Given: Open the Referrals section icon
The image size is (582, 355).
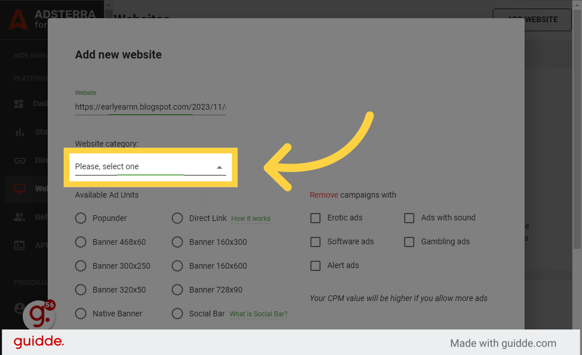Looking at the screenshot, I should tap(20, 217).
